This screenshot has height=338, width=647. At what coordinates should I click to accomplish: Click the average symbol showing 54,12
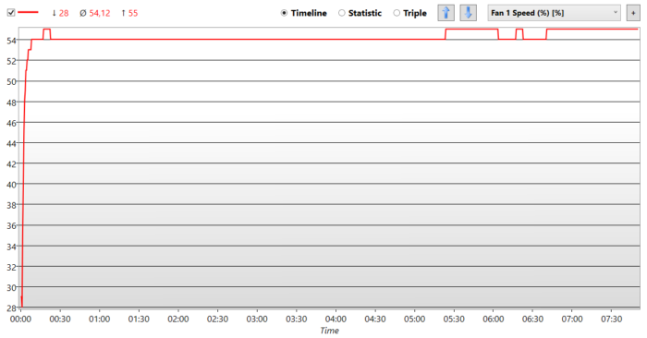point(95,13)
